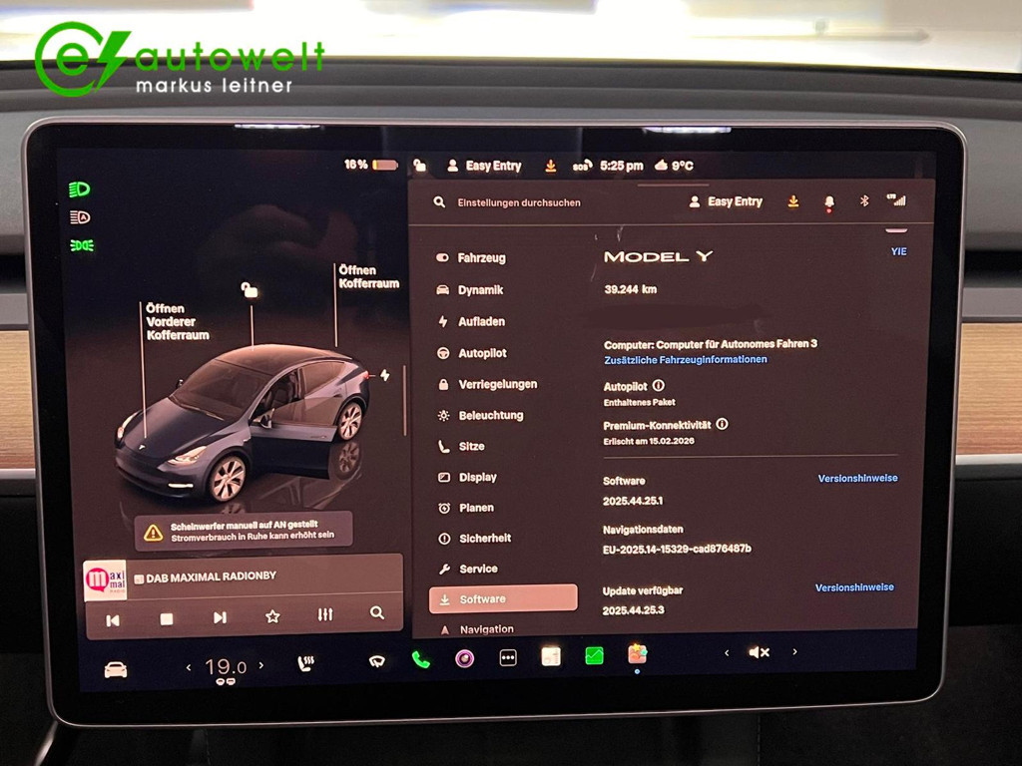
Task: Select Display in the settings sidebar
Action: (x=477, y=477)
